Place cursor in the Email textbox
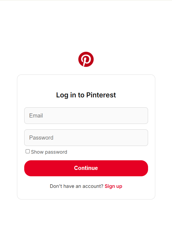The width and height of the screenshot is (172, 240). click(x=86, y=116)
